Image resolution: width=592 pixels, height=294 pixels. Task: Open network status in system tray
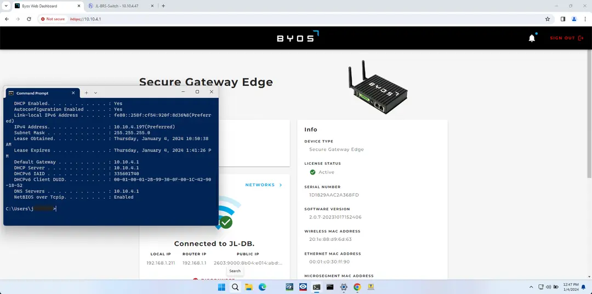pyautogui.click(x=541, y=287)
